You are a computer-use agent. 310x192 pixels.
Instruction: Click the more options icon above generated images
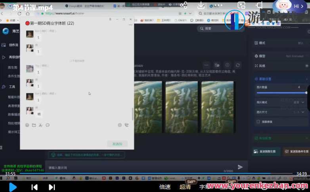point(206,65)
